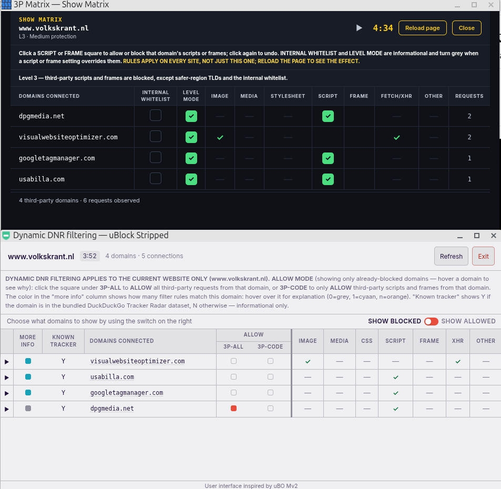Click the INTERNAL WHITELIST box for dpgmedia.net
Viewport: 501px width, 489px height.
[156, 115]
